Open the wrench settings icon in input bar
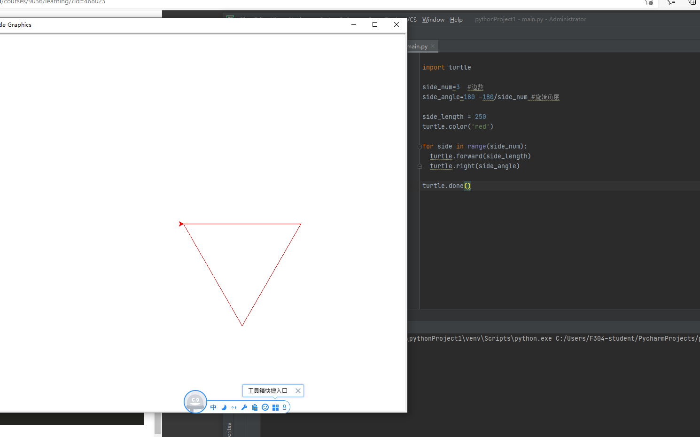 tap(244, 407)
